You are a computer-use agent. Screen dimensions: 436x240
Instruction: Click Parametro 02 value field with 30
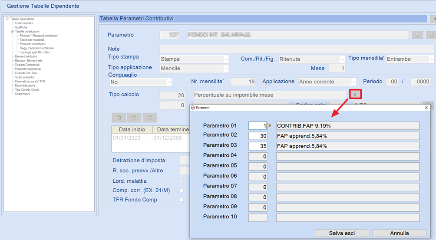(258, 136)
